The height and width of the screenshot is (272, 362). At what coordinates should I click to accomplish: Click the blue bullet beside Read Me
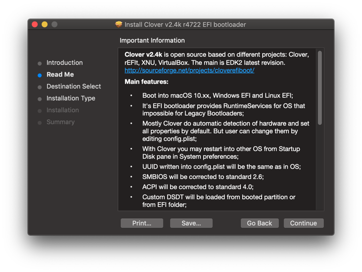40,75
